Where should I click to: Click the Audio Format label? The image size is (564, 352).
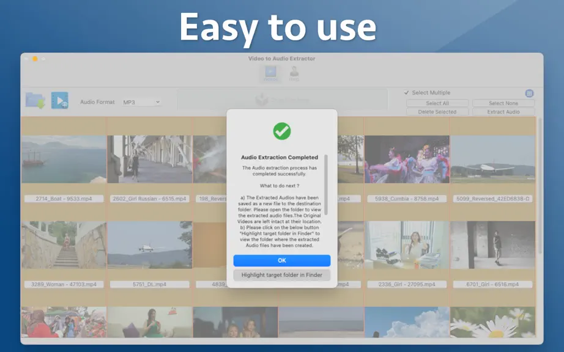pyautogui.click(x=97, y=102)
